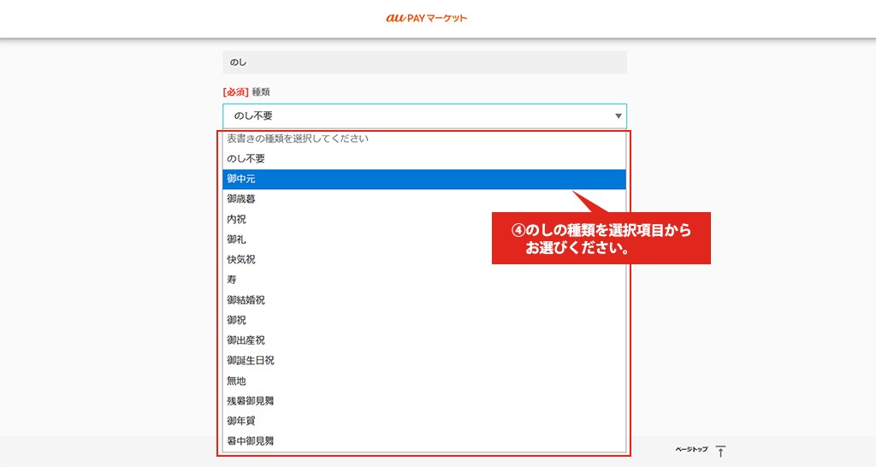Pick 残暑御見舞 option
The height and width of the screenshot is (467, 876).
[424, 400]
